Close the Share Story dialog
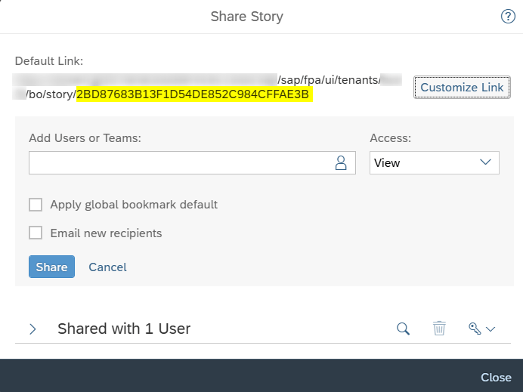This screenshot has width=523, height=392. coord(496,377)
